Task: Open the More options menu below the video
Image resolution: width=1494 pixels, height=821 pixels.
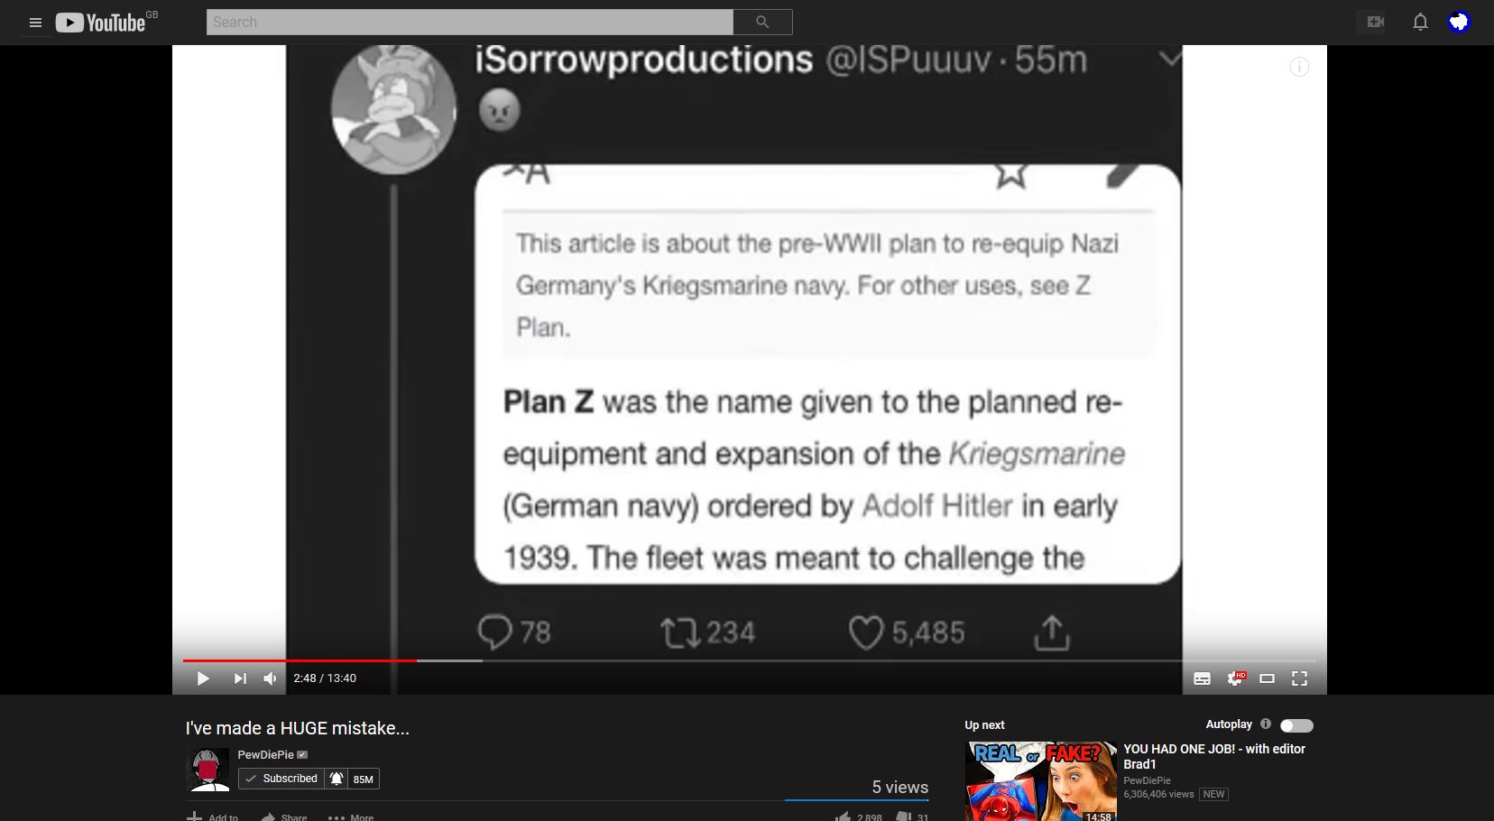Action: (350, 816)
